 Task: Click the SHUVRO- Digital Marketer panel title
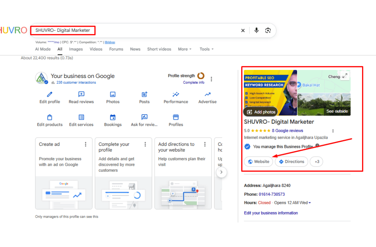pyautogui.click(x=279, y=122)
